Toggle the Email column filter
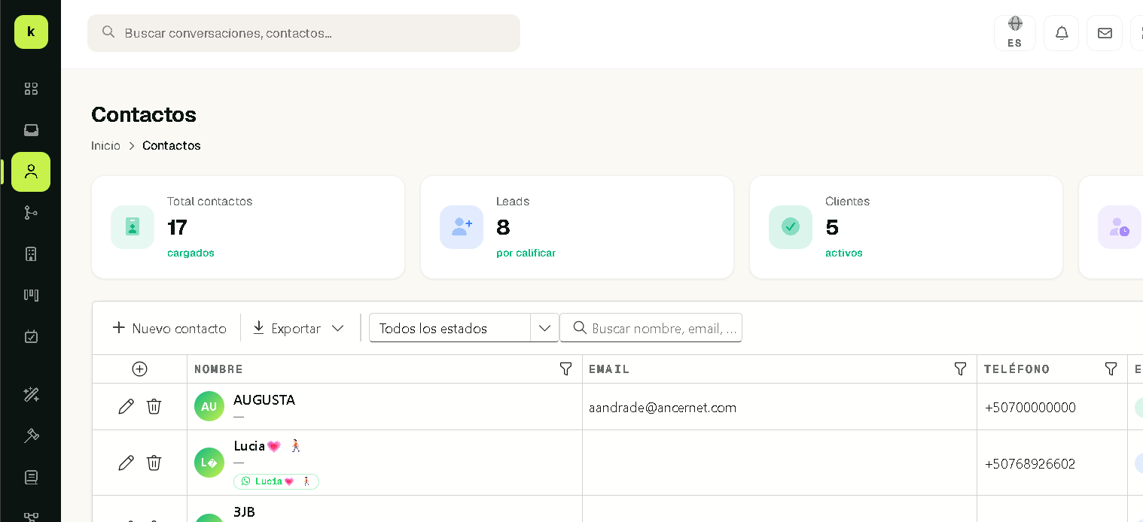 pyautogui.click(x=961, y=369)
